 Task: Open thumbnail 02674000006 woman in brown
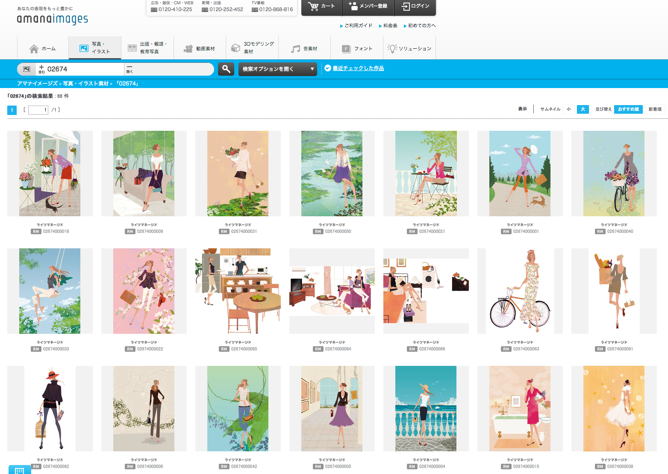144,409
